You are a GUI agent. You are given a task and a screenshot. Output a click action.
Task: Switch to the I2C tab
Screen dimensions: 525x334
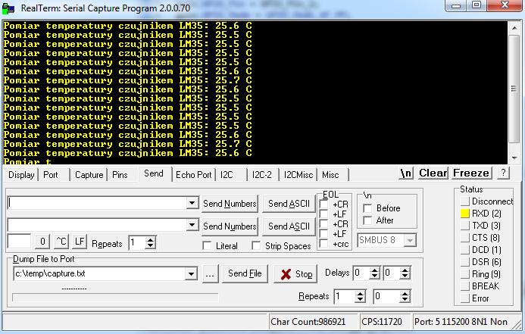pos(227,175)
